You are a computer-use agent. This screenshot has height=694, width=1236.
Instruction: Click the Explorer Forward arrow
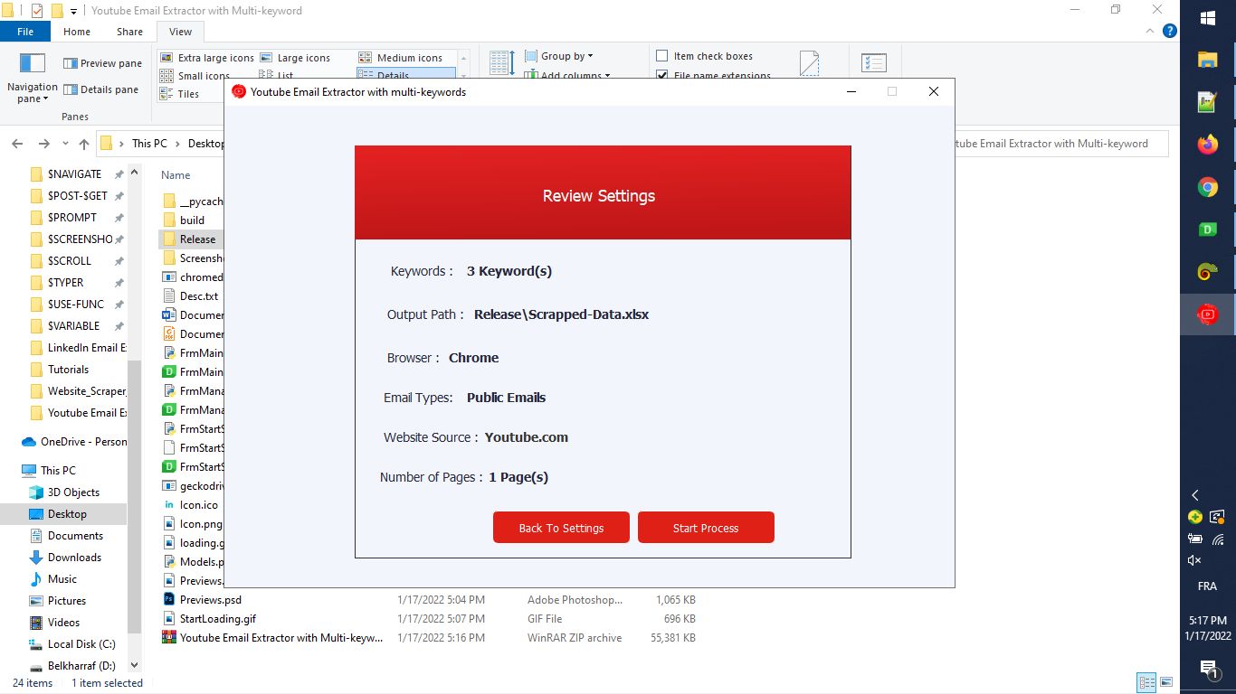[x=43, y=144]
